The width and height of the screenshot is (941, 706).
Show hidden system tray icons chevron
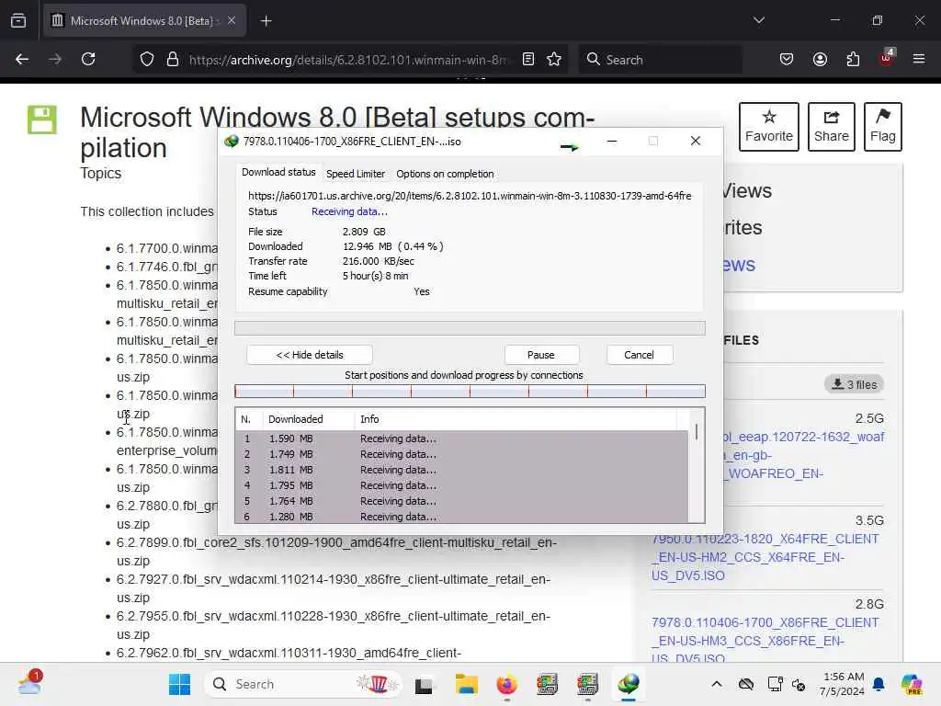717,684
